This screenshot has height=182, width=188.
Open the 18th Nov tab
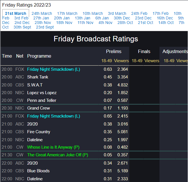[64, 23]
